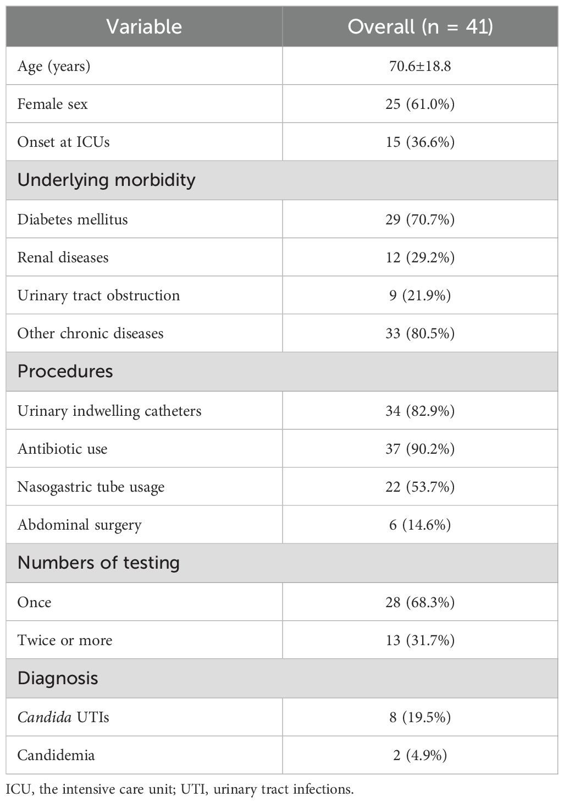Select the Age (years) row label
This screenshot has width=564, height=803.
point(54,66)
